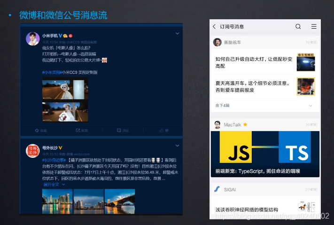Click 评论 under the 小米手机 post
334x225 pixels.
point(123,131)
